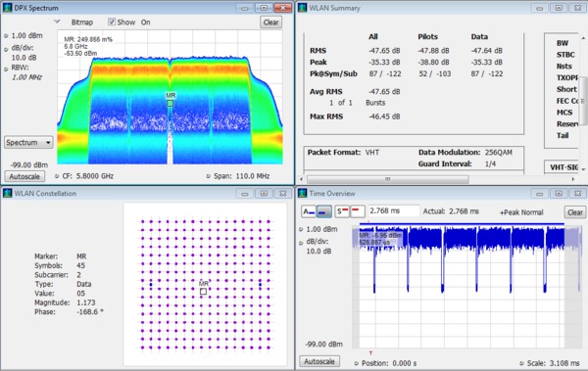This screenshot has width=588, height=371.
Task: Adjust the RBW 1.00 MHz setting
Action: tap(26, 77)
